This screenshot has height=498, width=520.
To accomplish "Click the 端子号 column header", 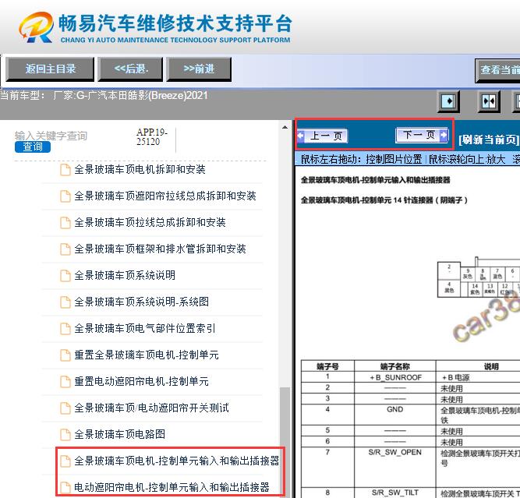I will pos(327,366).
